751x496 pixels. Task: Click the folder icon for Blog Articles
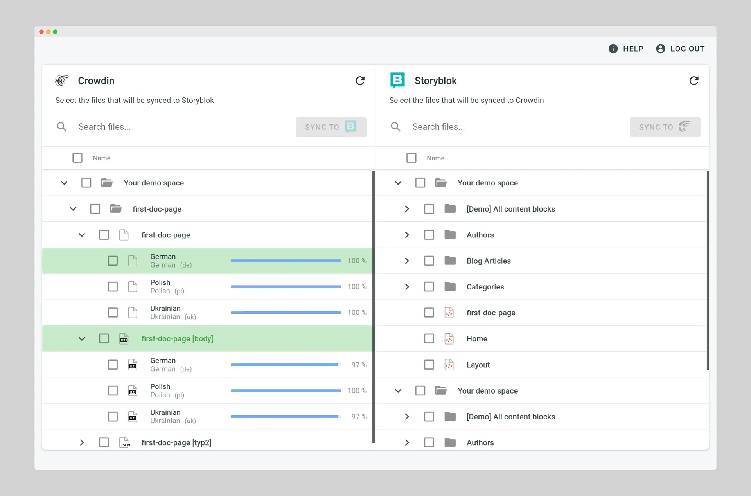pyautogui.click(x=450, y=261)
